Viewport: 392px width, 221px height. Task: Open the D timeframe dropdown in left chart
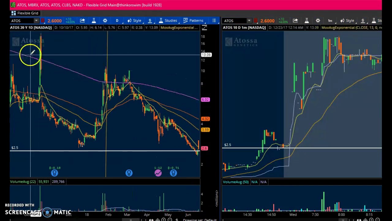pos(117,21)
